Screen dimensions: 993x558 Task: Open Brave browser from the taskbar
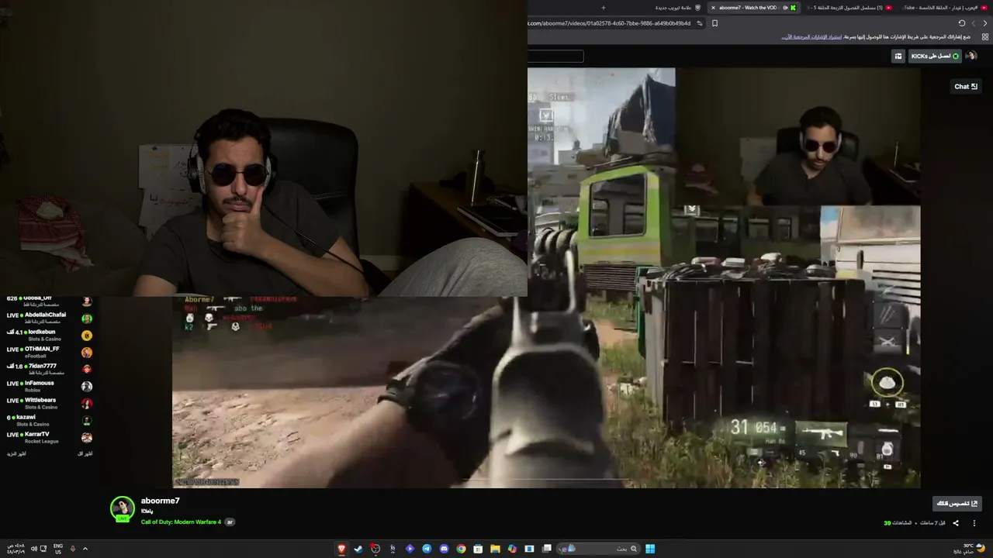[341, 549]
